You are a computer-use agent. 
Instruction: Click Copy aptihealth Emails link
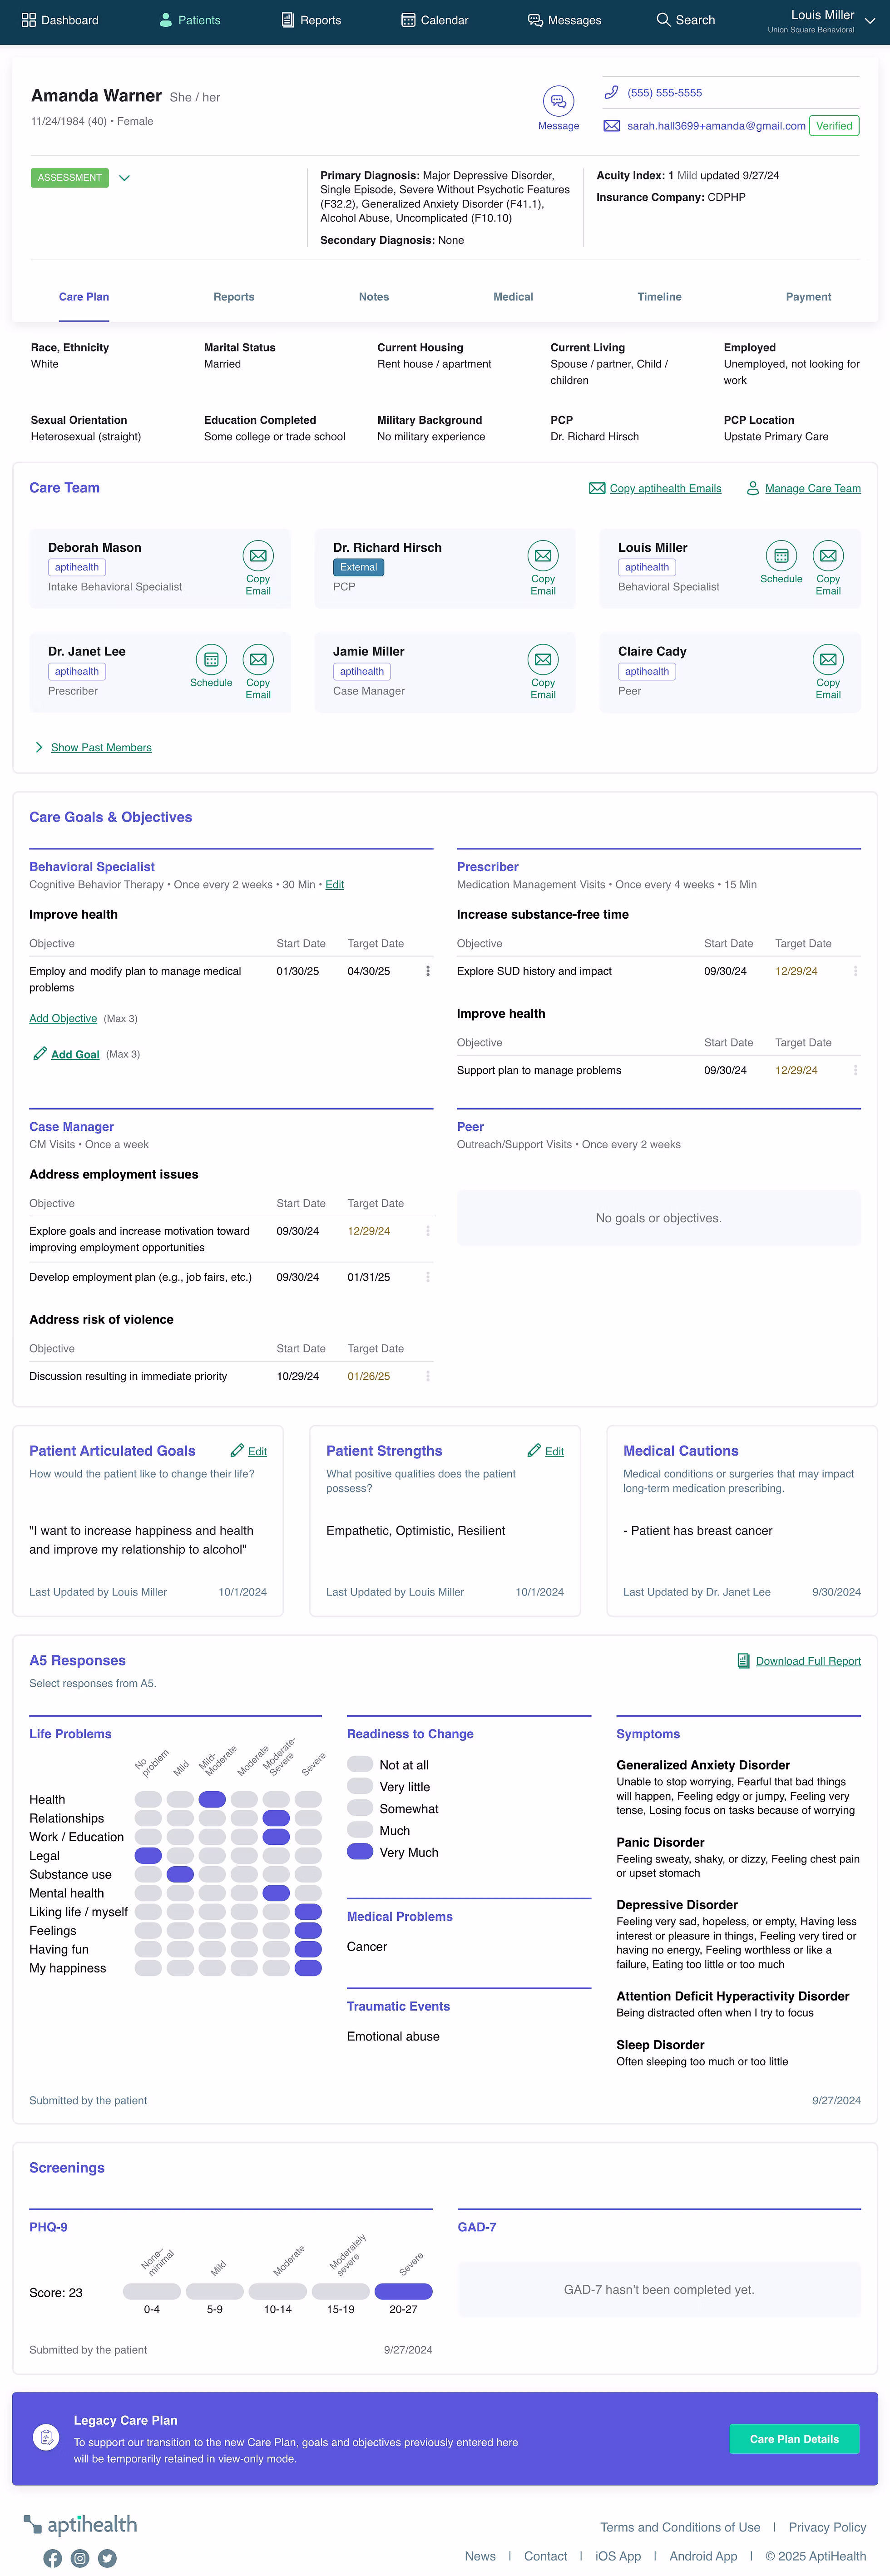tap(655, 488)
